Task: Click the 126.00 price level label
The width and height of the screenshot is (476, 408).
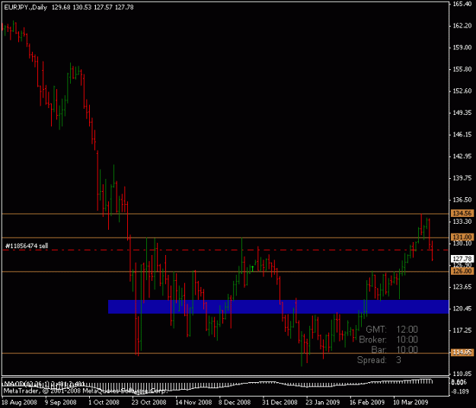Action: pyautogui.click(x=462, y=271)
